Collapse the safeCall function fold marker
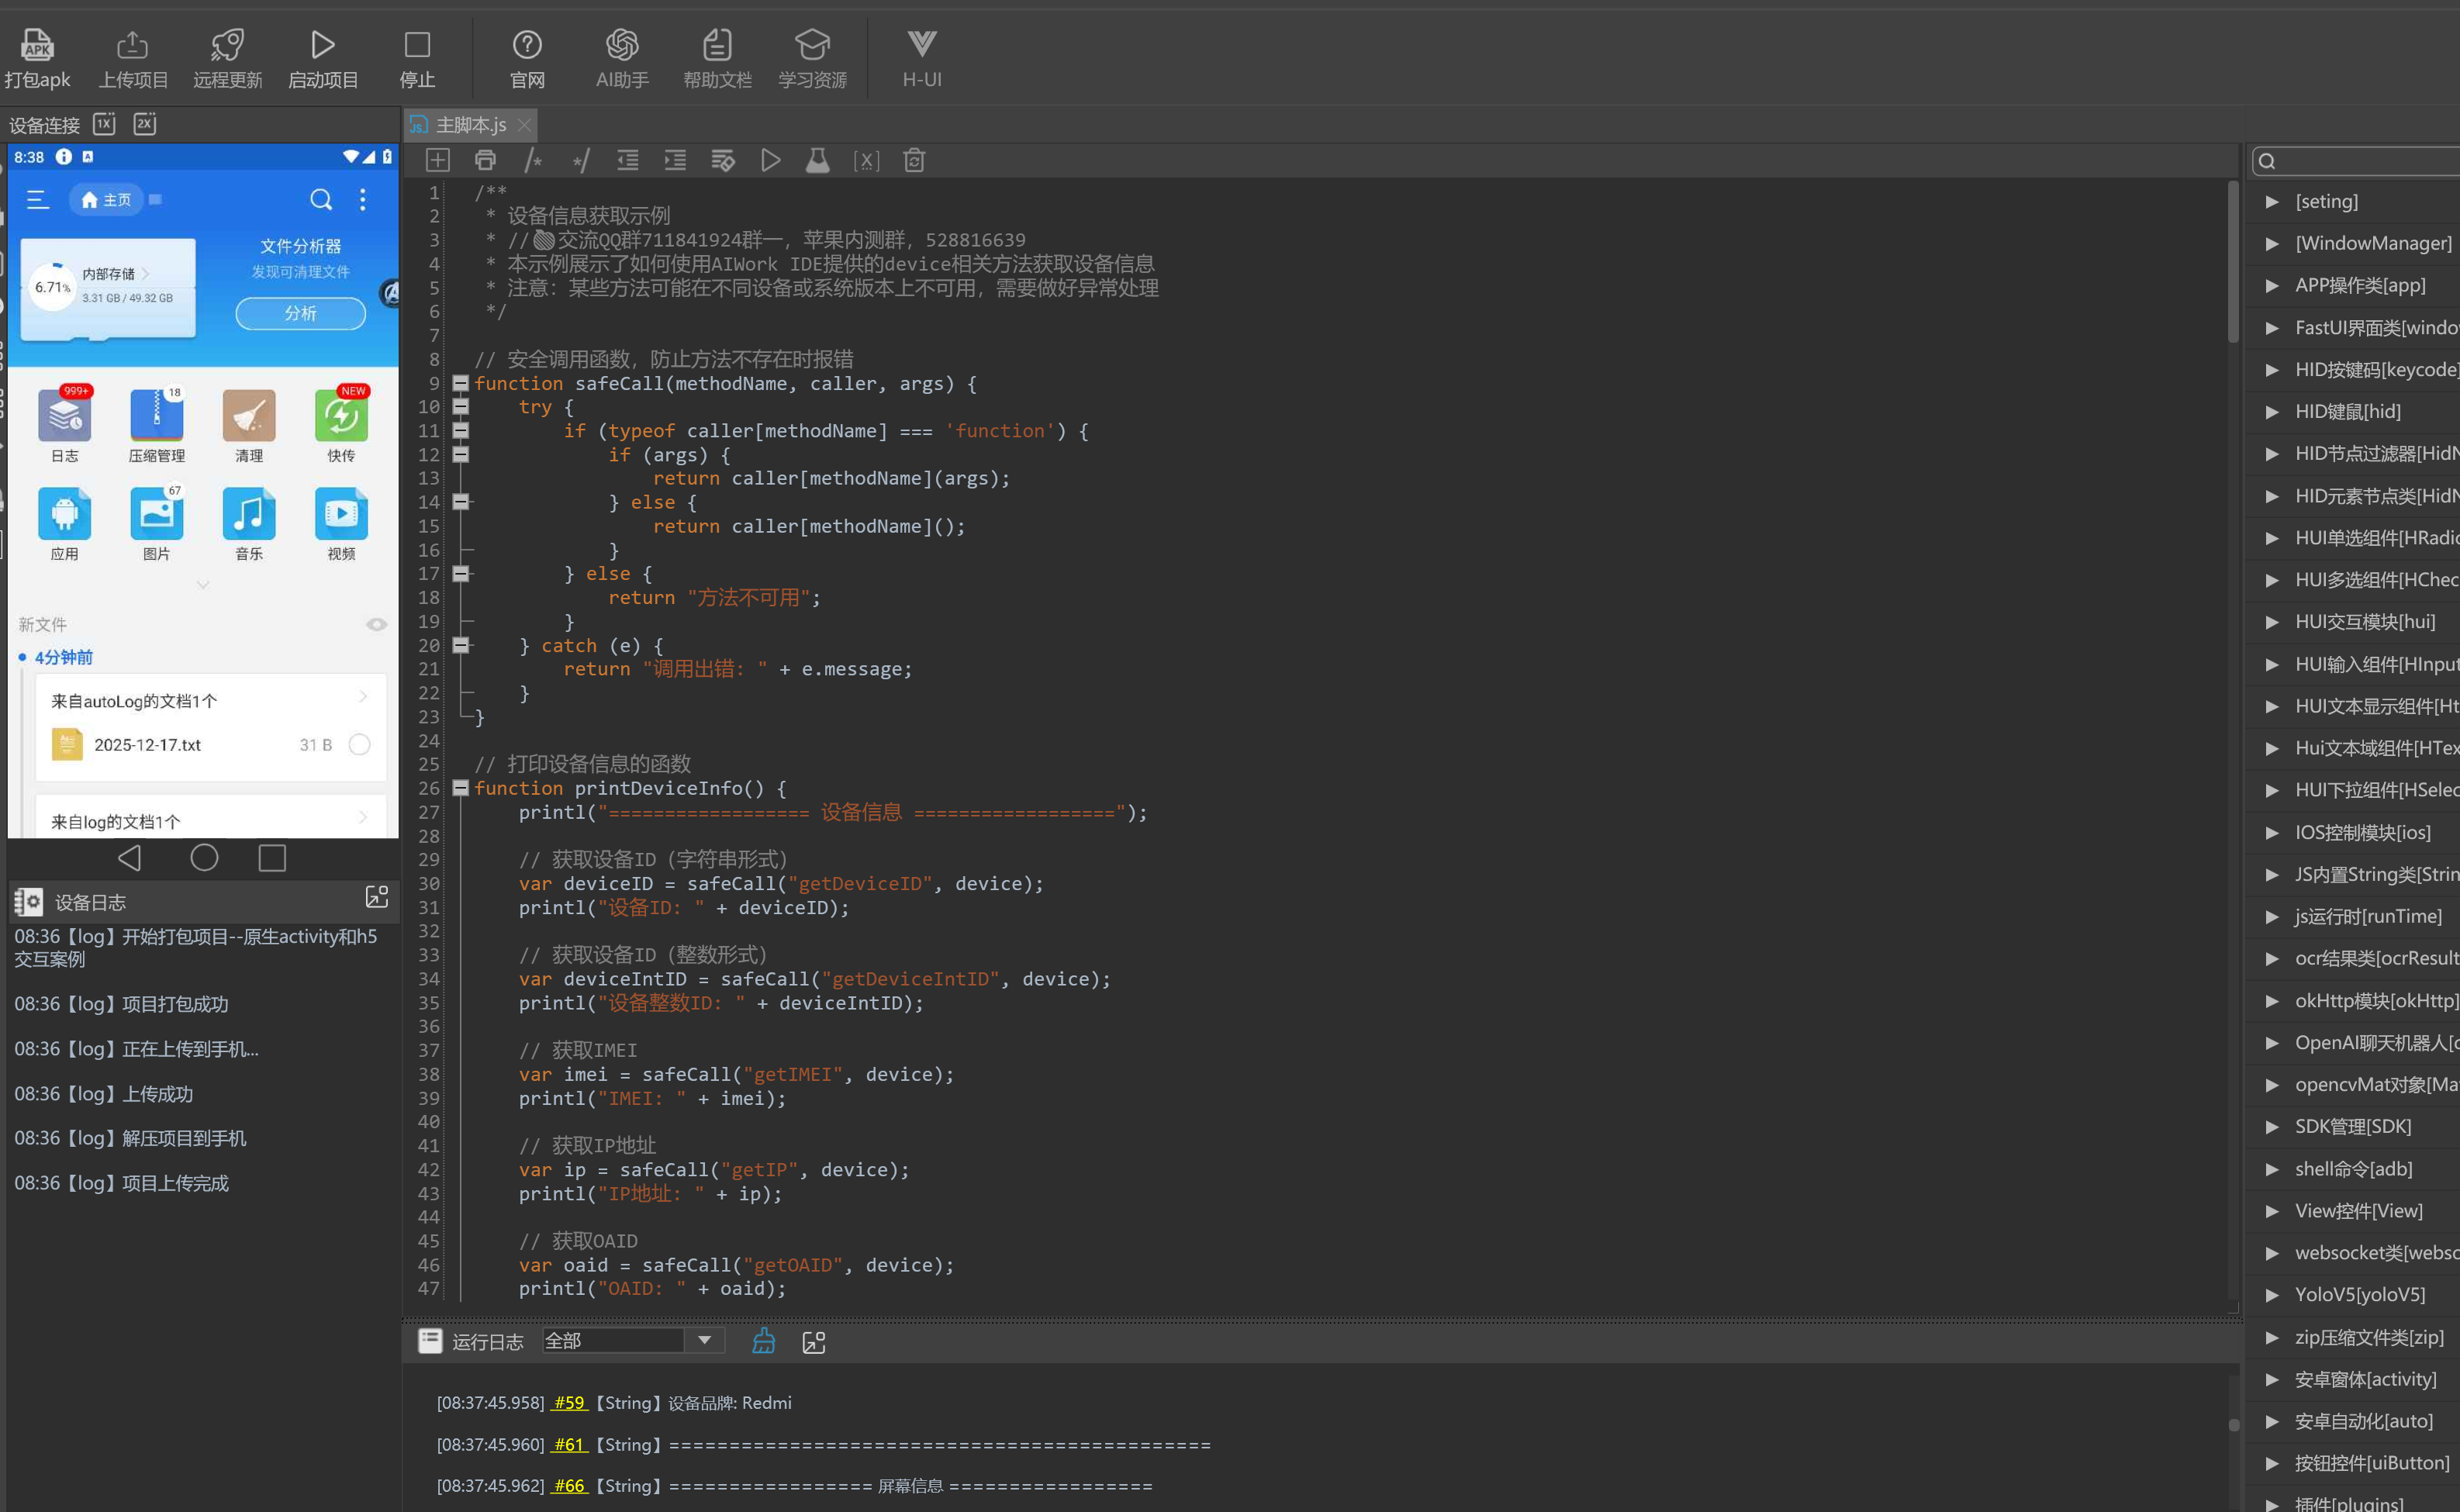This screenshot has height=1512, width=2460. click(460, 383)
